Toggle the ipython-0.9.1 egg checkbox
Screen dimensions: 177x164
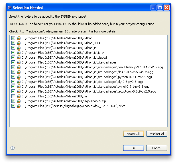13,77
